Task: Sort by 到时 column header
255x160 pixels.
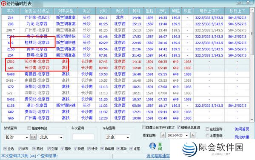Action: click(x=136, y=11)
